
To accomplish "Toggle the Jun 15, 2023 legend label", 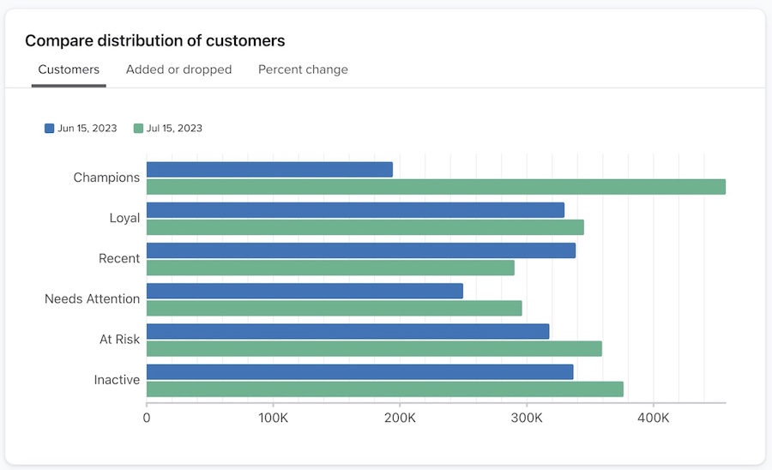I will 87,129.
